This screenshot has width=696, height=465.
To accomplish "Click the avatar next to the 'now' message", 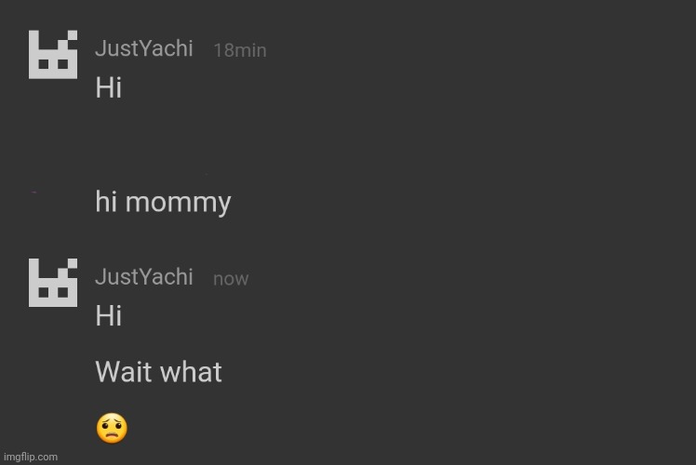I will pyautogui.click(x=52, y=283).
